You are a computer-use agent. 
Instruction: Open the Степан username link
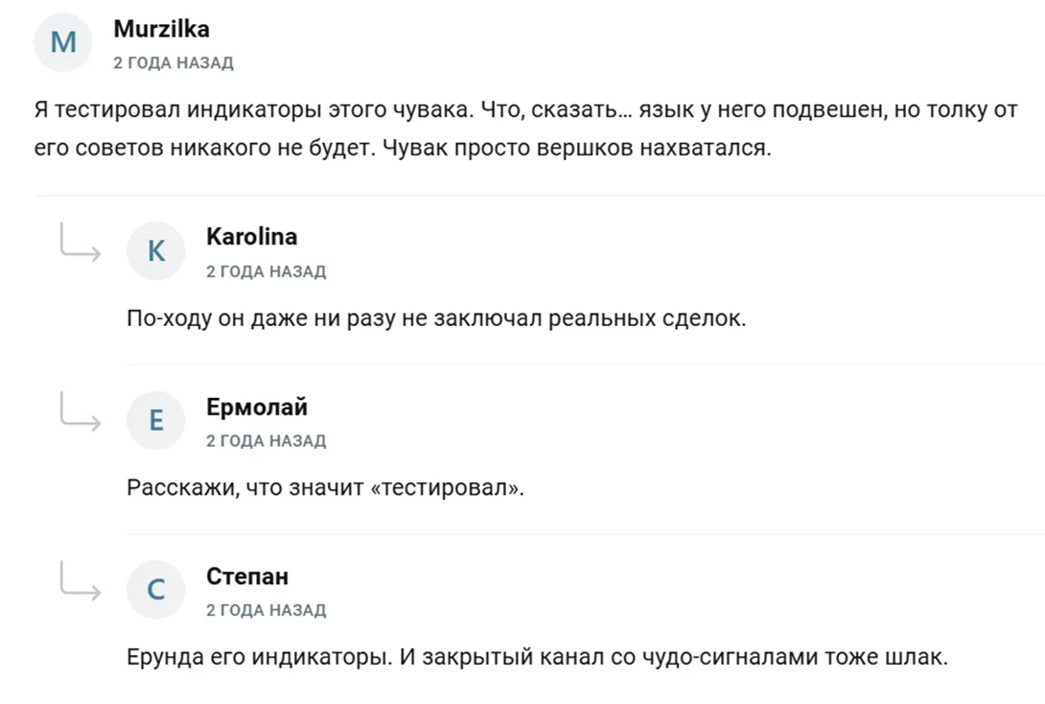[247, 576]
